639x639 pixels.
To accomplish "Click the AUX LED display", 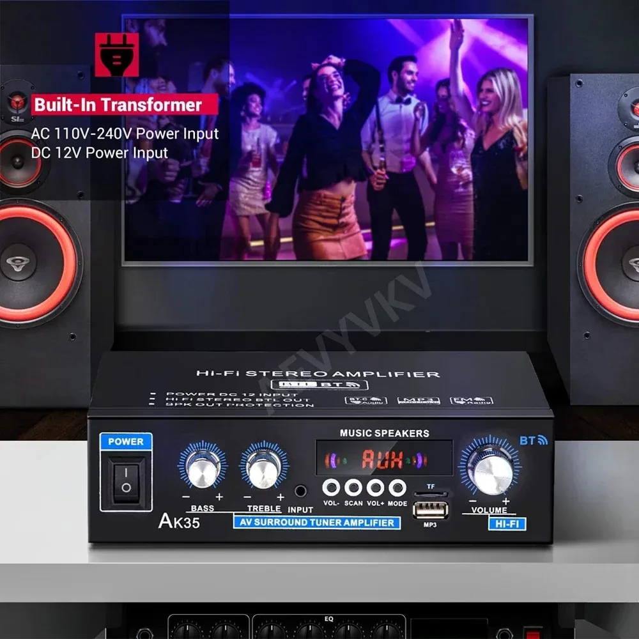I will click(x=384, y=458).
